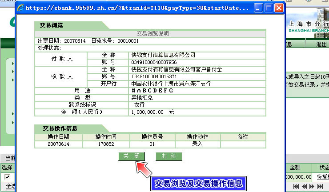Click 退出 (logout) in the background window
329x192 pixels.
pyautogui.click(x=321, y=44)
